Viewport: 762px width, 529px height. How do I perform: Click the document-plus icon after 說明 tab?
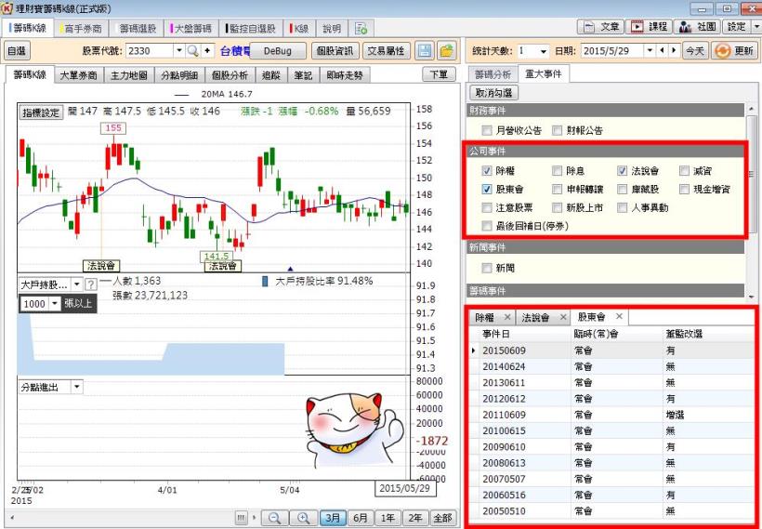click(x=361, y=29)
